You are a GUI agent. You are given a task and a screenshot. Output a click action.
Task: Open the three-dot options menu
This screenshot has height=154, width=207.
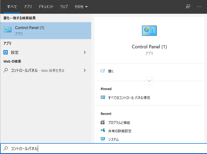point(199,7)
